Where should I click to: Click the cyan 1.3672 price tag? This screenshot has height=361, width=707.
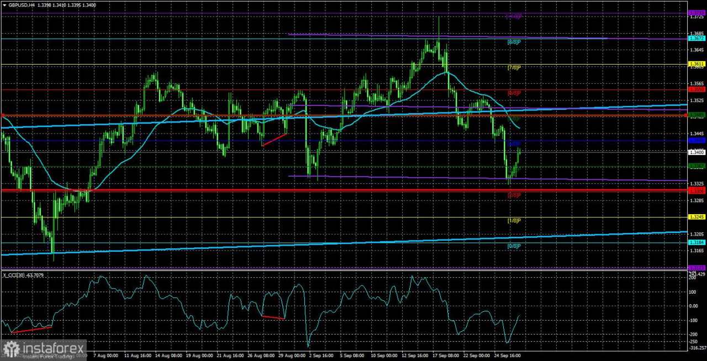[697, 39]
